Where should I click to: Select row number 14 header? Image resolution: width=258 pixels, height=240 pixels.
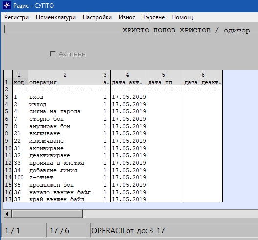pos(8,177)
